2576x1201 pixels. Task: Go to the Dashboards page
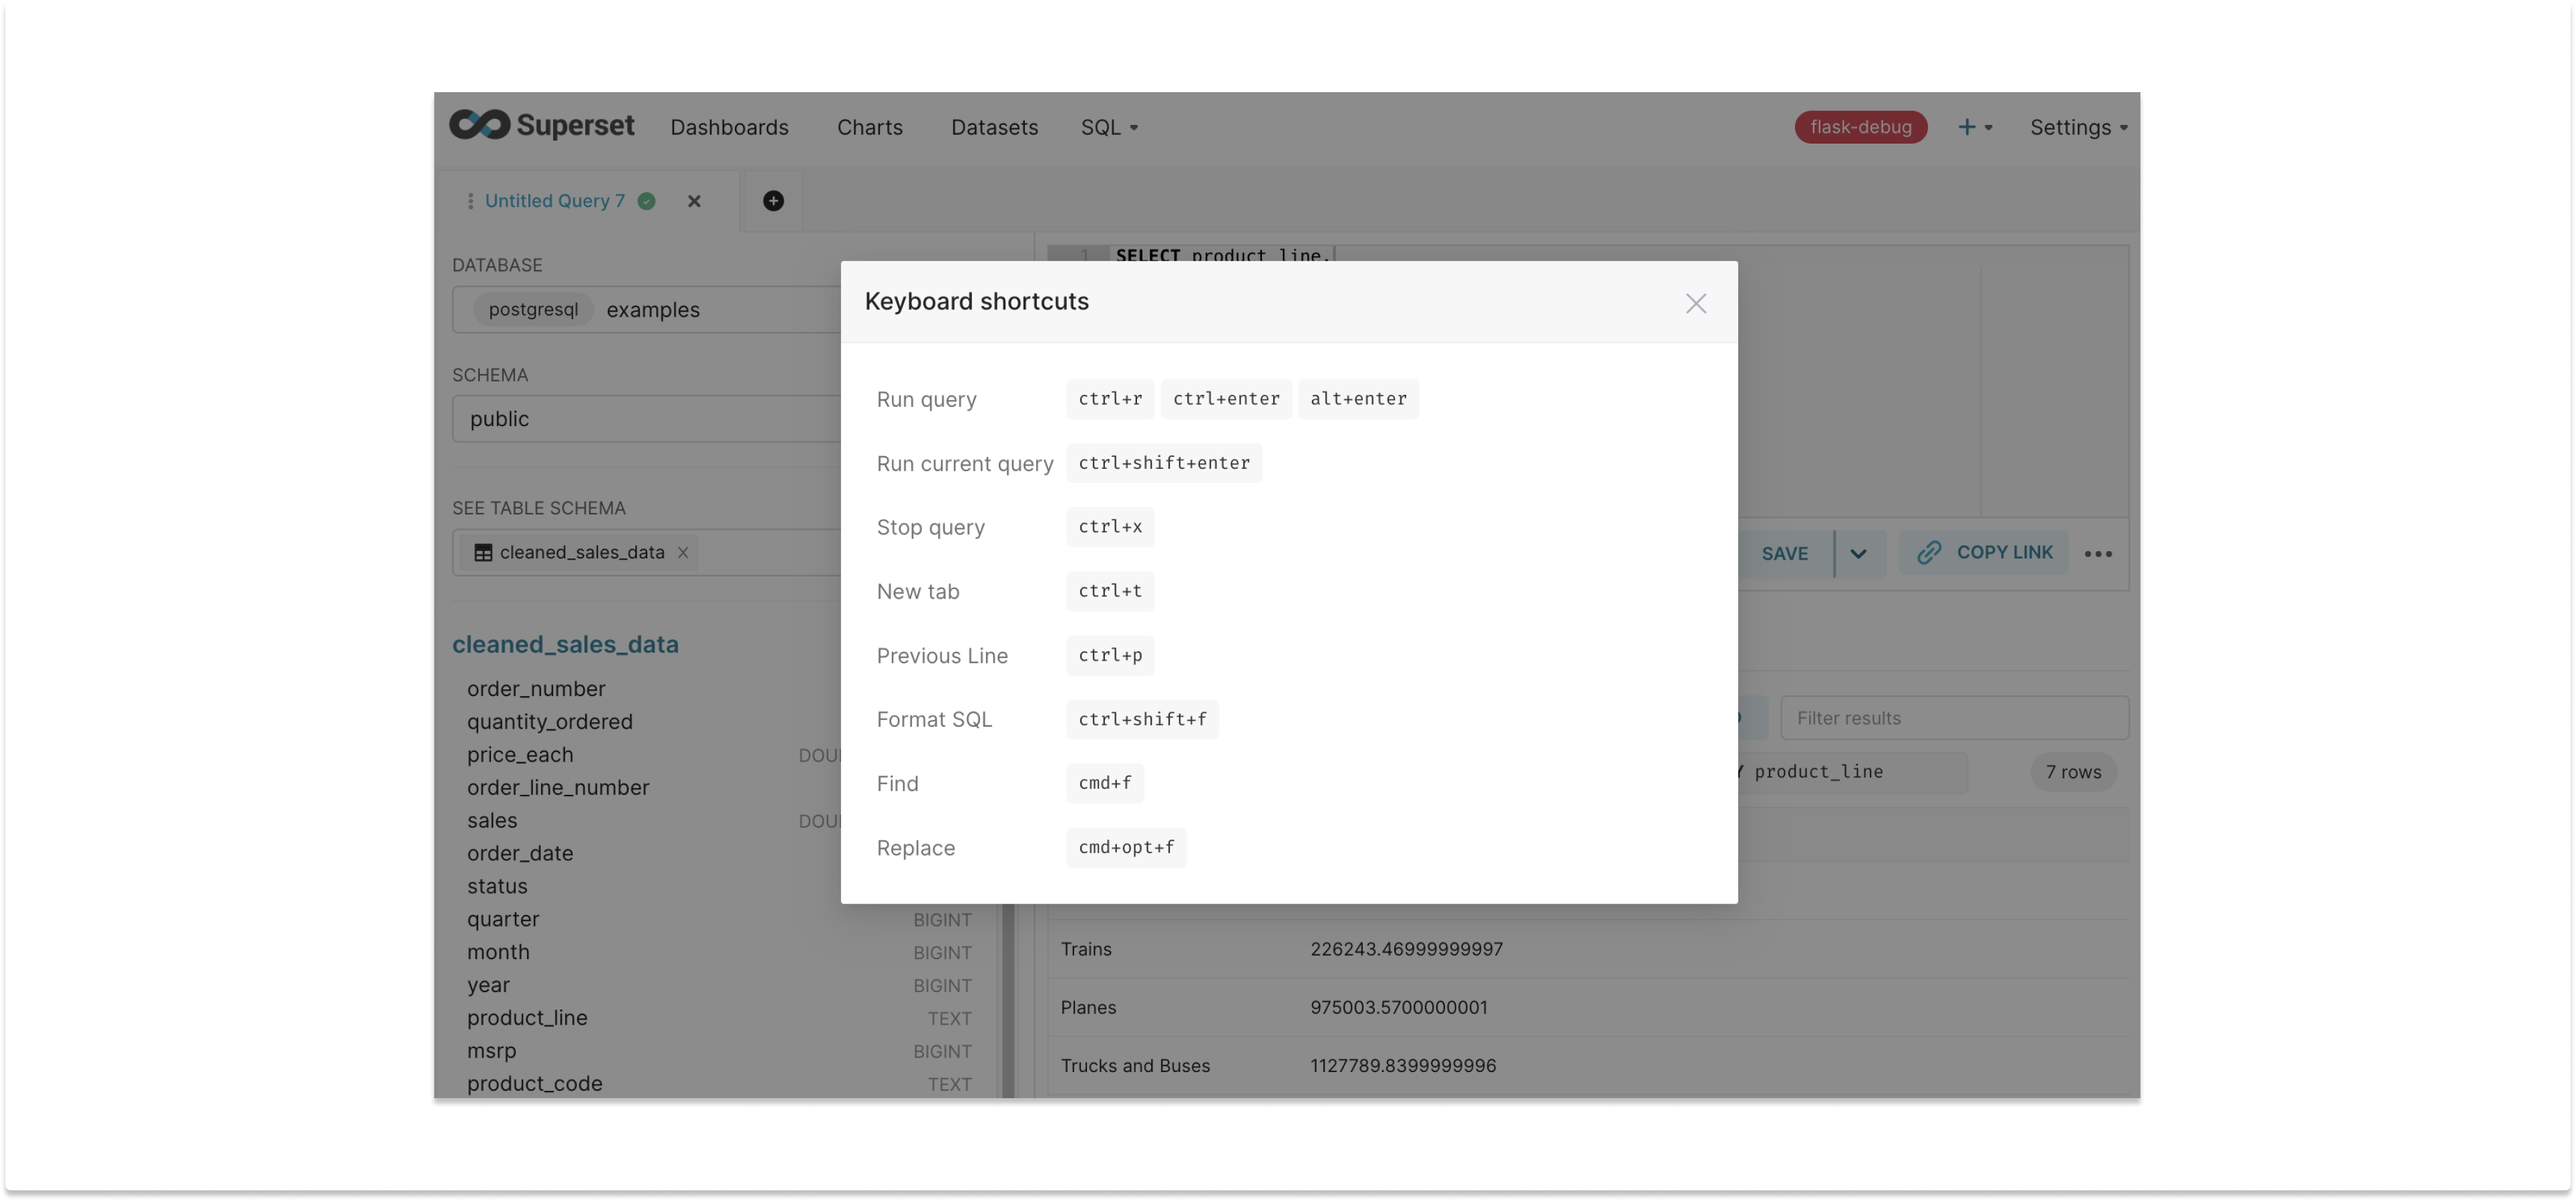tap(729, 127)
